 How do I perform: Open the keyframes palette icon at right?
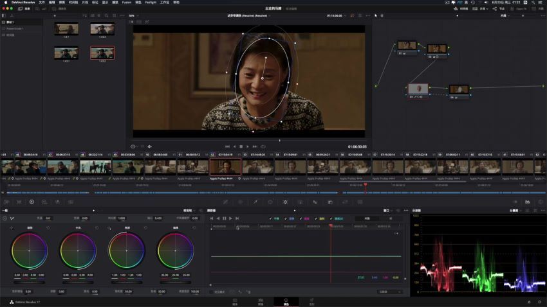tap(515, 202)
